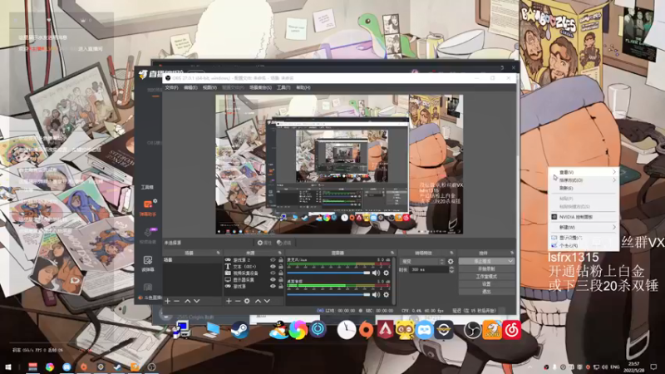
Task: Open source Properties (属性) button above the docks
Action: [x=264, y=243]
